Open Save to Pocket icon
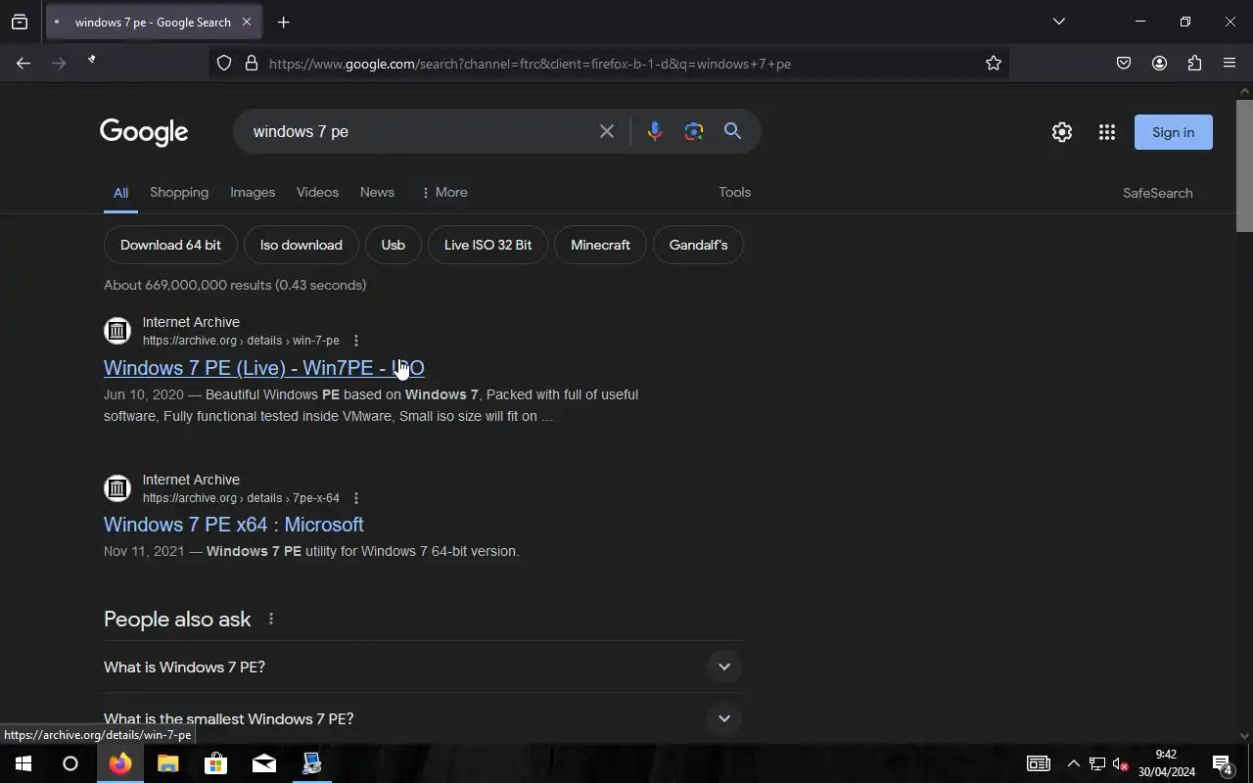The width and height of the screenshot is (1253, 783). 1124,64
